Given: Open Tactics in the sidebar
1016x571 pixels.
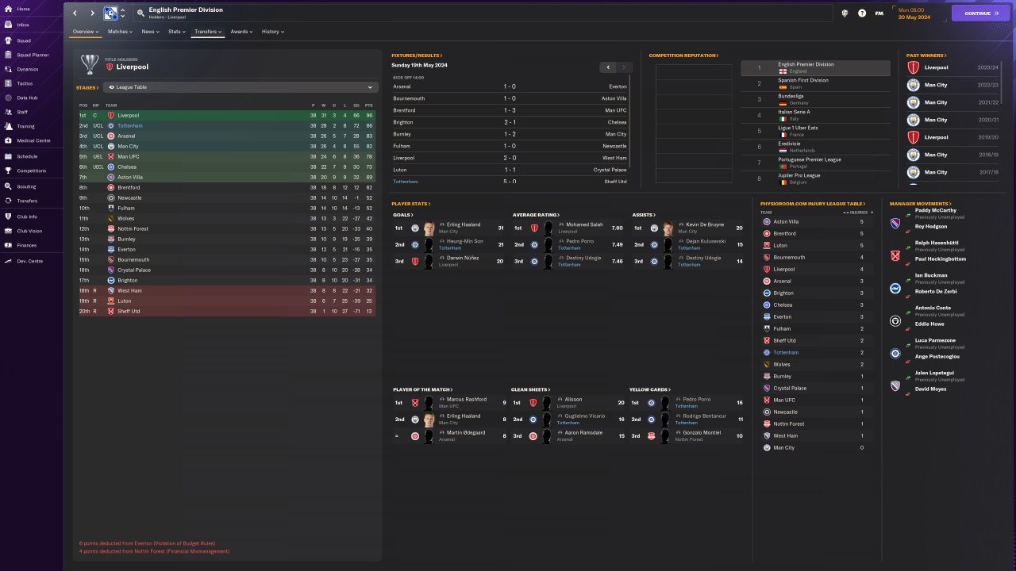Looking at the screenshot, I should pos(25,83).
